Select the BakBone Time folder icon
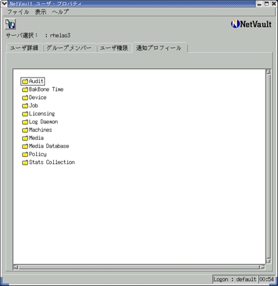 [x=25, y=90]
